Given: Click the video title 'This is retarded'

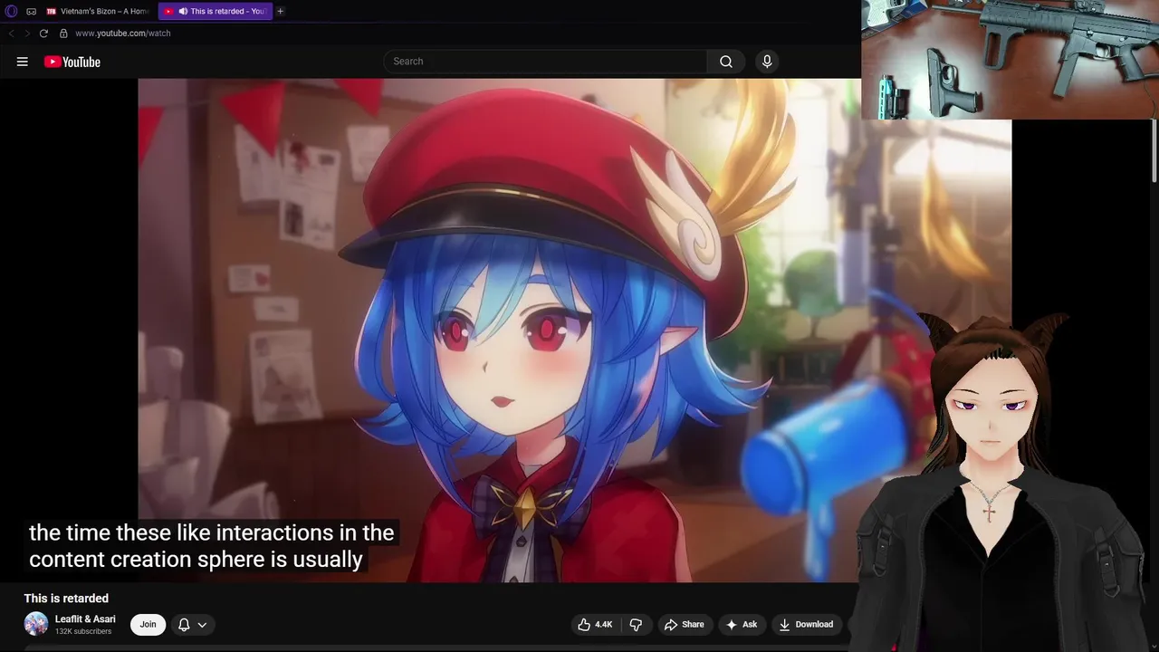Looking at the screenshot, I should [x=66, y=599].
